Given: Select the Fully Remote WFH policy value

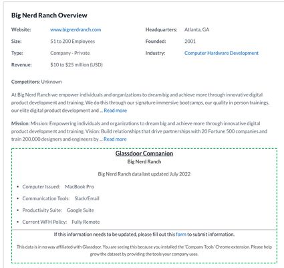Looking at the screenshot, I should click(x=86, y=222).
